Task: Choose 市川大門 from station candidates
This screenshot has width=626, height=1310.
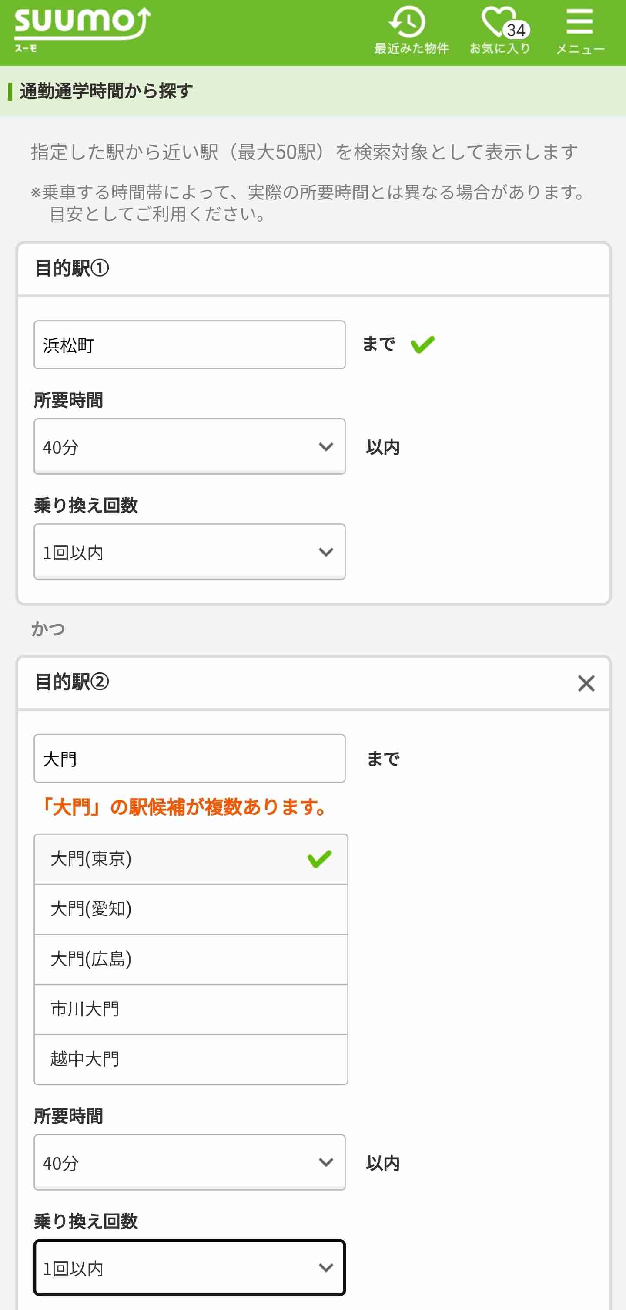Action: click(191, 1010)
